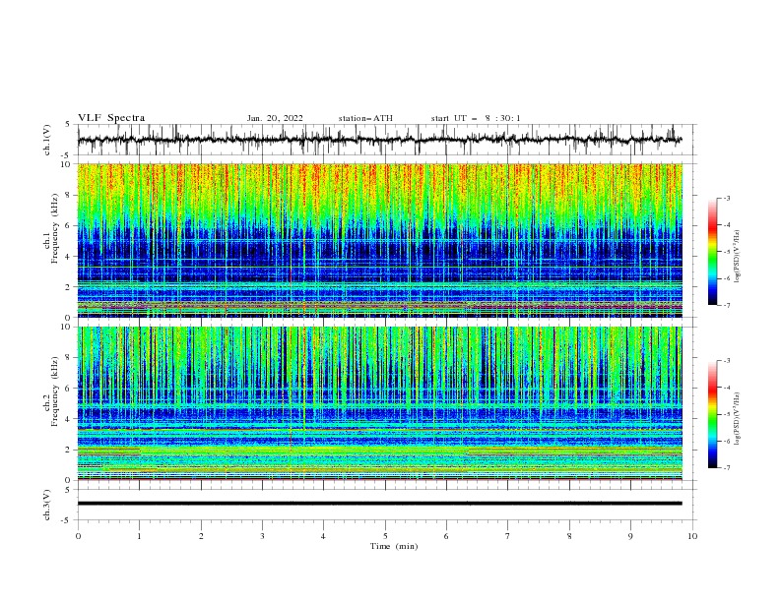The width and height of the screenshot is (780, 602).
Task: Click the "ch.3(V)" waveform axis label
Action: point(47,505)
